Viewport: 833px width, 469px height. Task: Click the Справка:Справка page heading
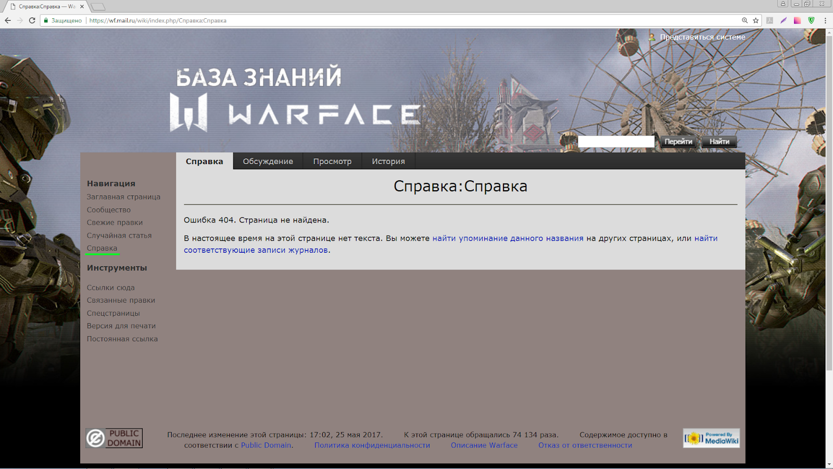coord(461,186)
